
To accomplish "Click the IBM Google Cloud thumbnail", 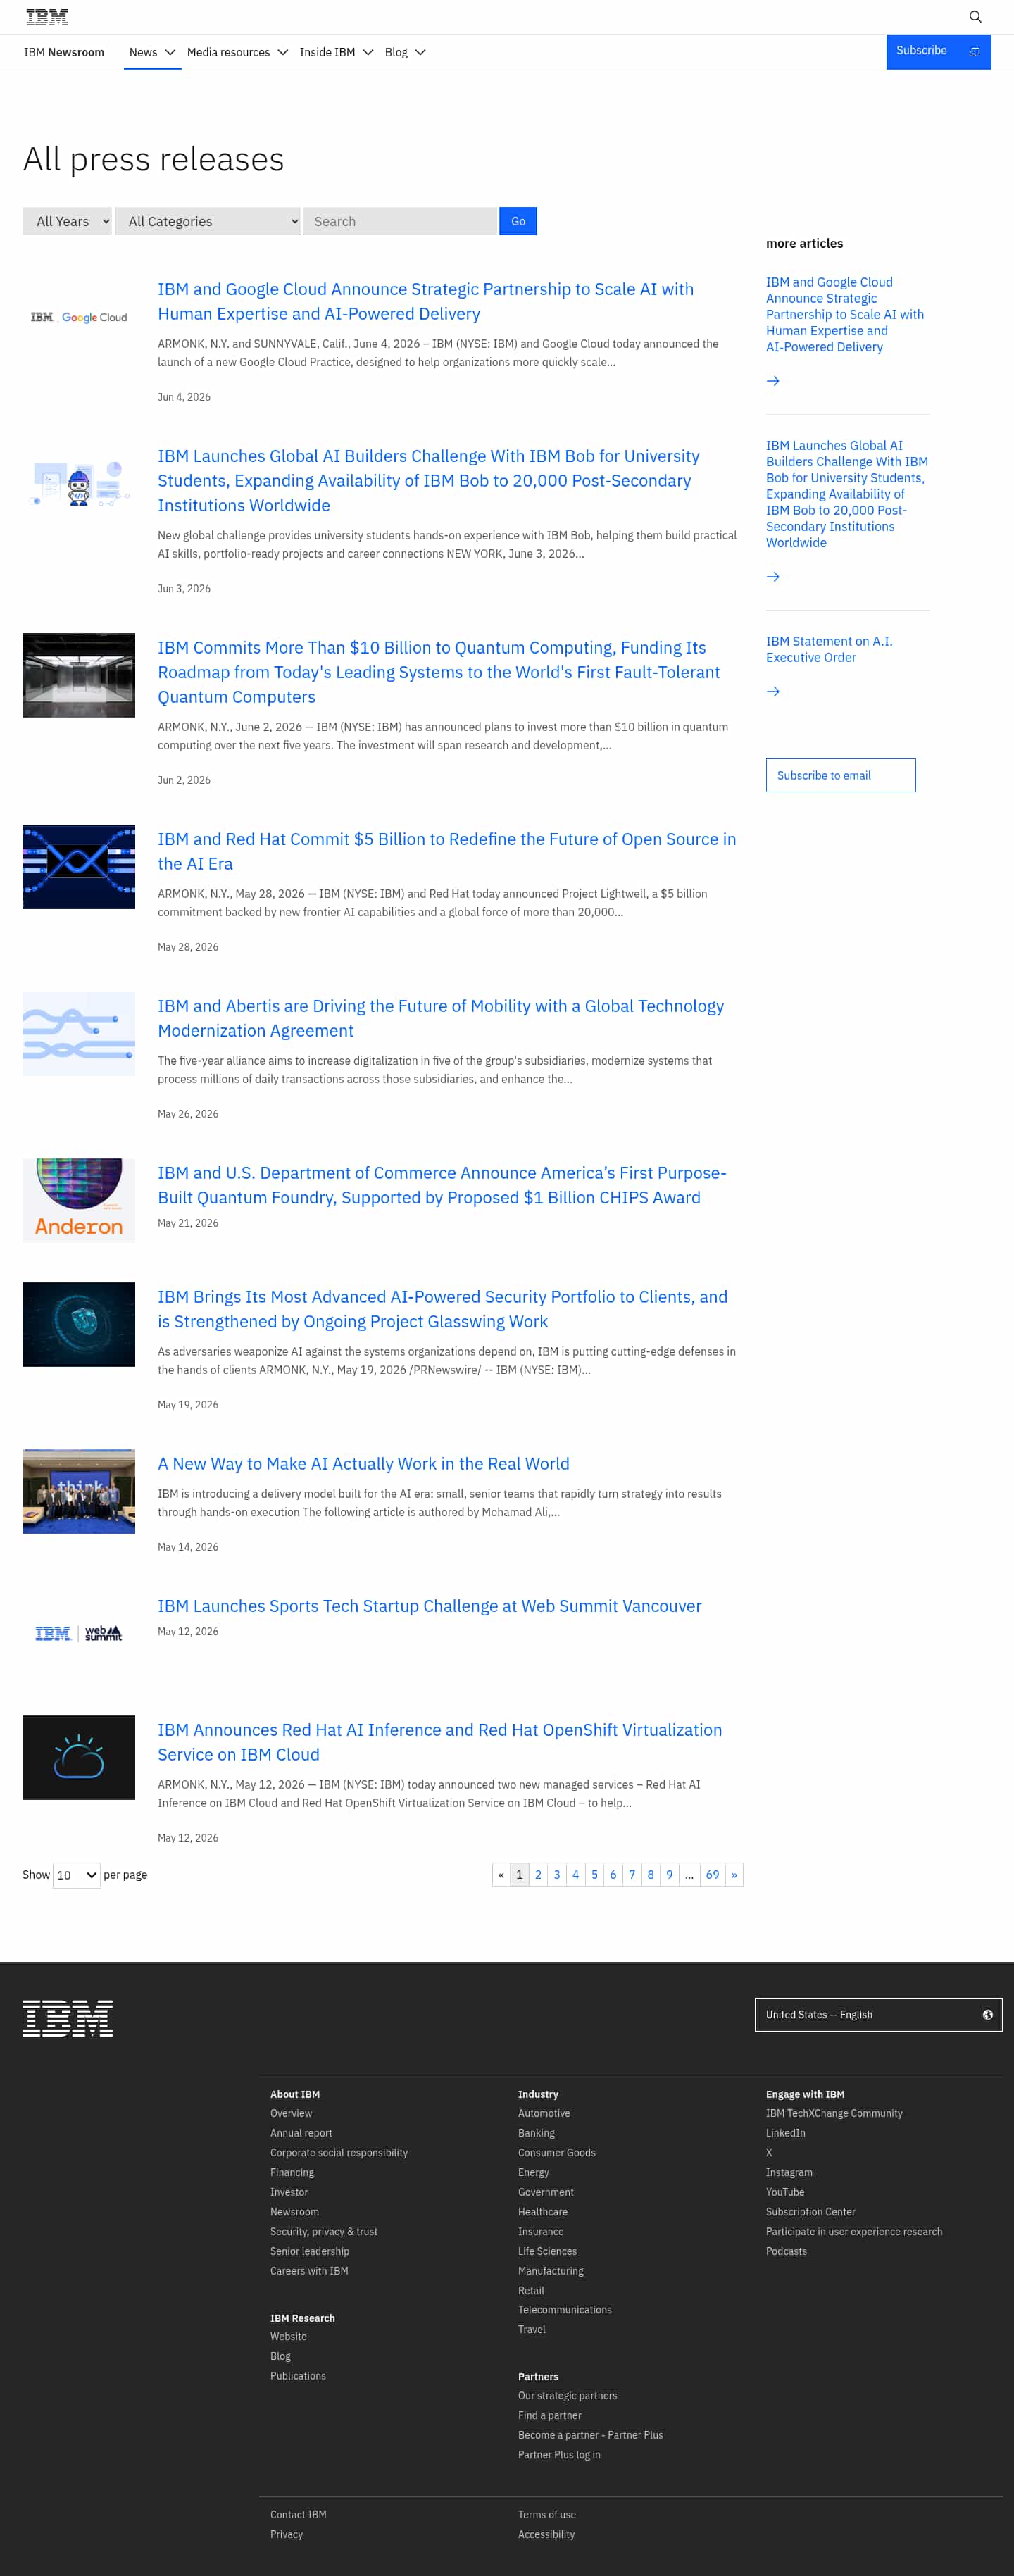I will click(79, 317).
